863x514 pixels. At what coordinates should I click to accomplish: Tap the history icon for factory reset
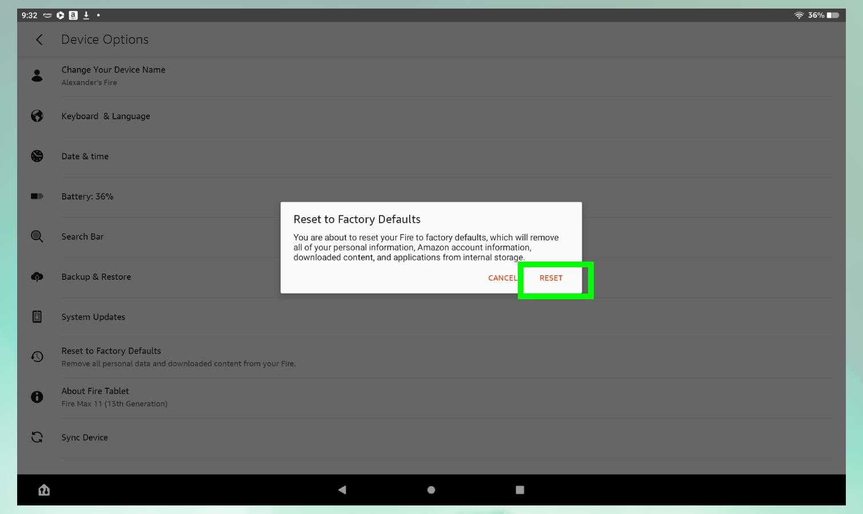pos(37,356)
